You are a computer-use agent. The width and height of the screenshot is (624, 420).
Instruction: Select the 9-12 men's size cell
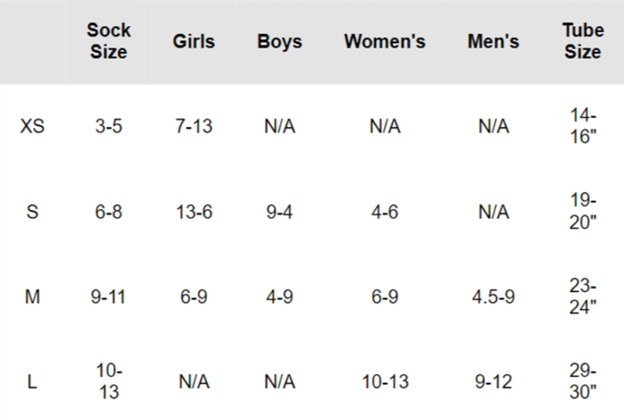pyautogui.click(x=493, y=382)
